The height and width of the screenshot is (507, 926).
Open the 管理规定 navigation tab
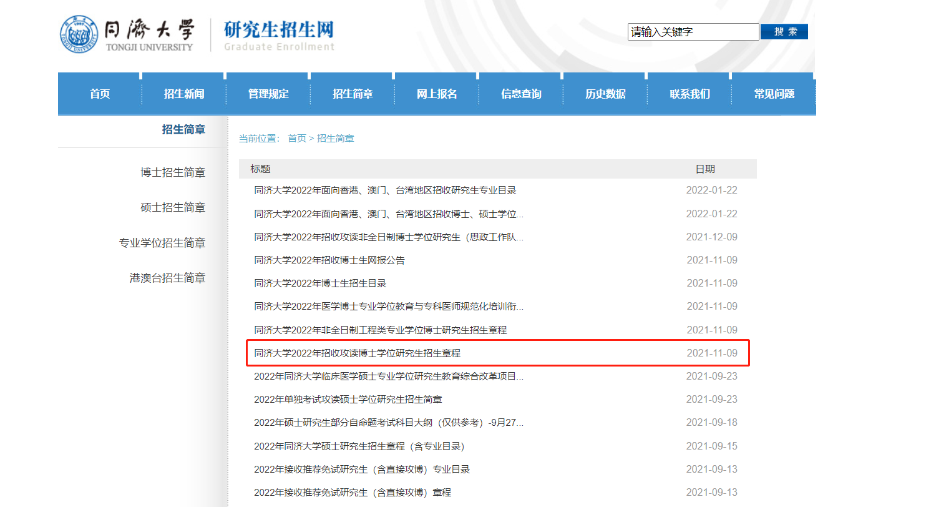pyautogui.click(x=268, y=94)
